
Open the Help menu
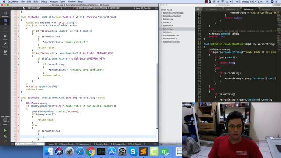point(80,2)
